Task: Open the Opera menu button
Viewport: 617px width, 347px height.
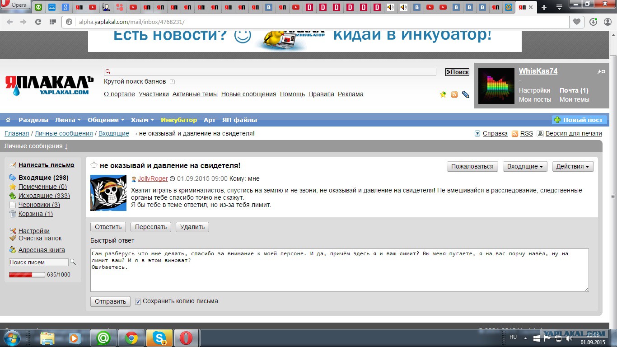Action: click(x=15, y=5)
